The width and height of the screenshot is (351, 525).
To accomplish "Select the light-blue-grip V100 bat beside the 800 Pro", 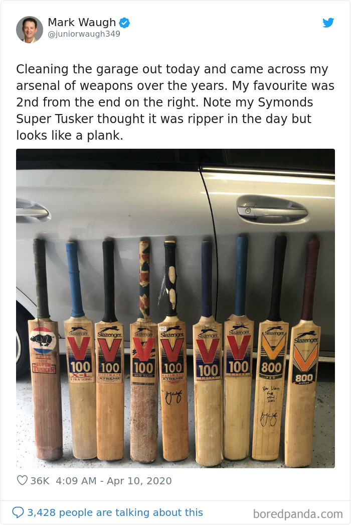I will coord(239,348).
